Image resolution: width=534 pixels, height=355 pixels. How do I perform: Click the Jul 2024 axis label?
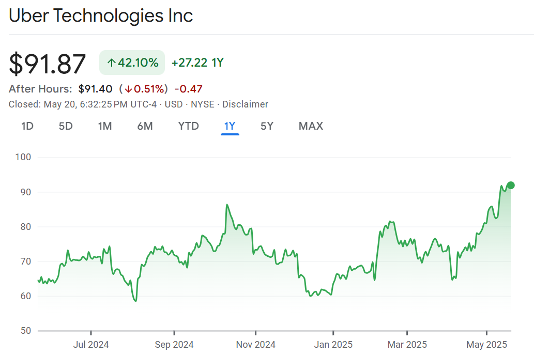91,344
